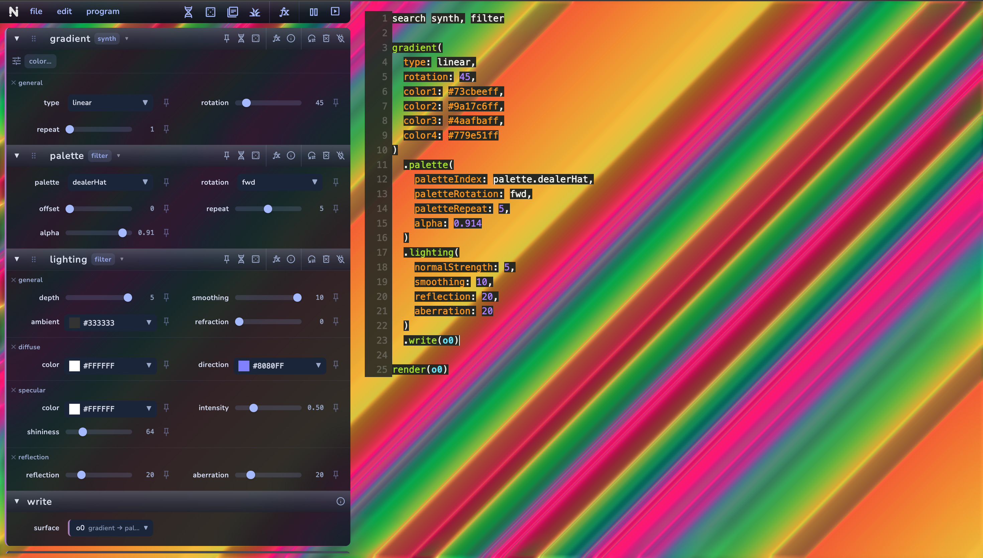Pin the rotation parameter in the gradient panel

(x=336, y=102)
